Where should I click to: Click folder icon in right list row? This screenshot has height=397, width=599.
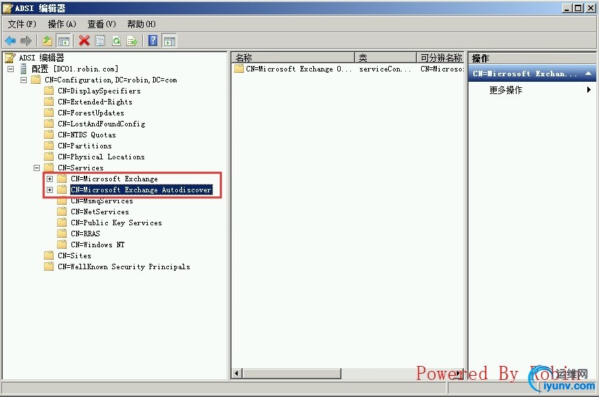tap(239, 69)
